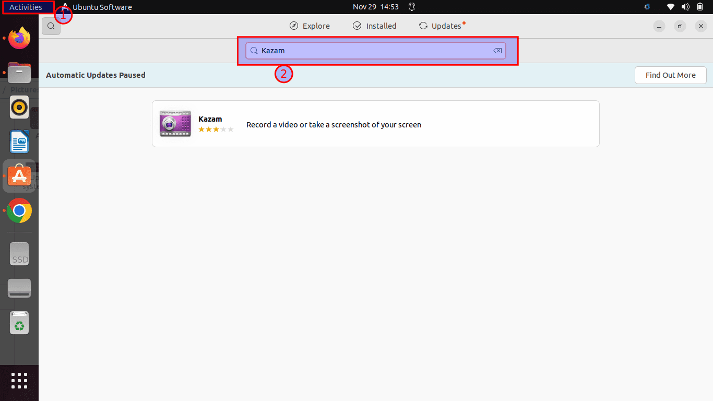This screenshot has height=401, width=713.
Task: Focus the Kazam search input field
Action: [x=376, y=51]
